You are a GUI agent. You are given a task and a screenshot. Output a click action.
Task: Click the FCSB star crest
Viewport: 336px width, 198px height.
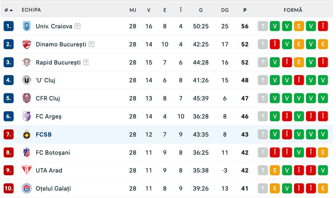pos(27,134)
